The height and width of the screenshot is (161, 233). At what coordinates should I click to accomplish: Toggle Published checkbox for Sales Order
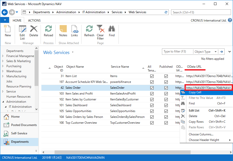coord(166,88)
